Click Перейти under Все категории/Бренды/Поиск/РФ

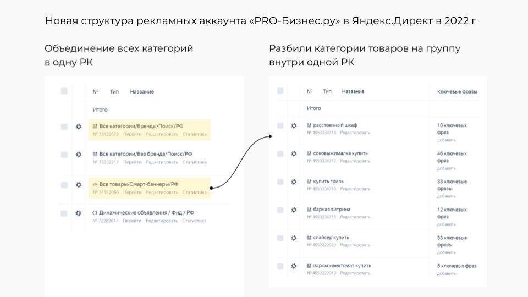coord(133,134)
